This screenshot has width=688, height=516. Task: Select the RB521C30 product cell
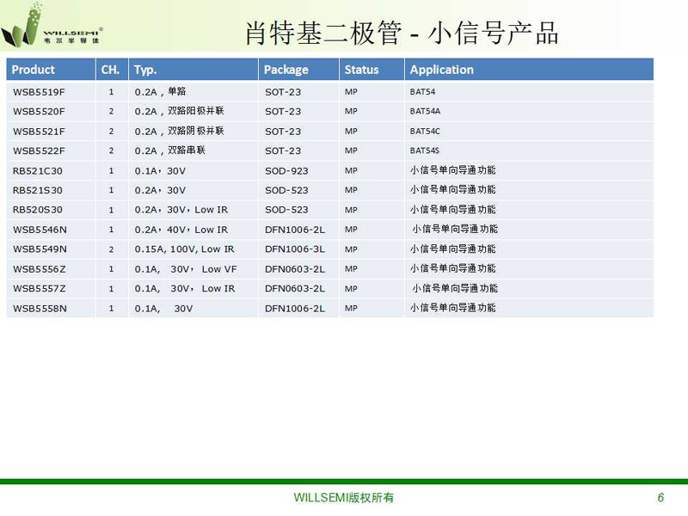pos(38,170)
